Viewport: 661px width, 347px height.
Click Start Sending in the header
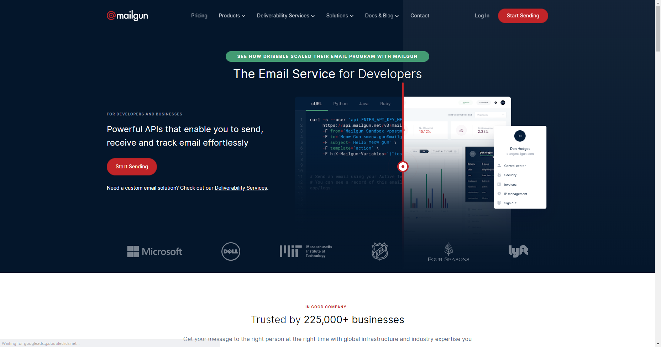[x=523, y=16]
